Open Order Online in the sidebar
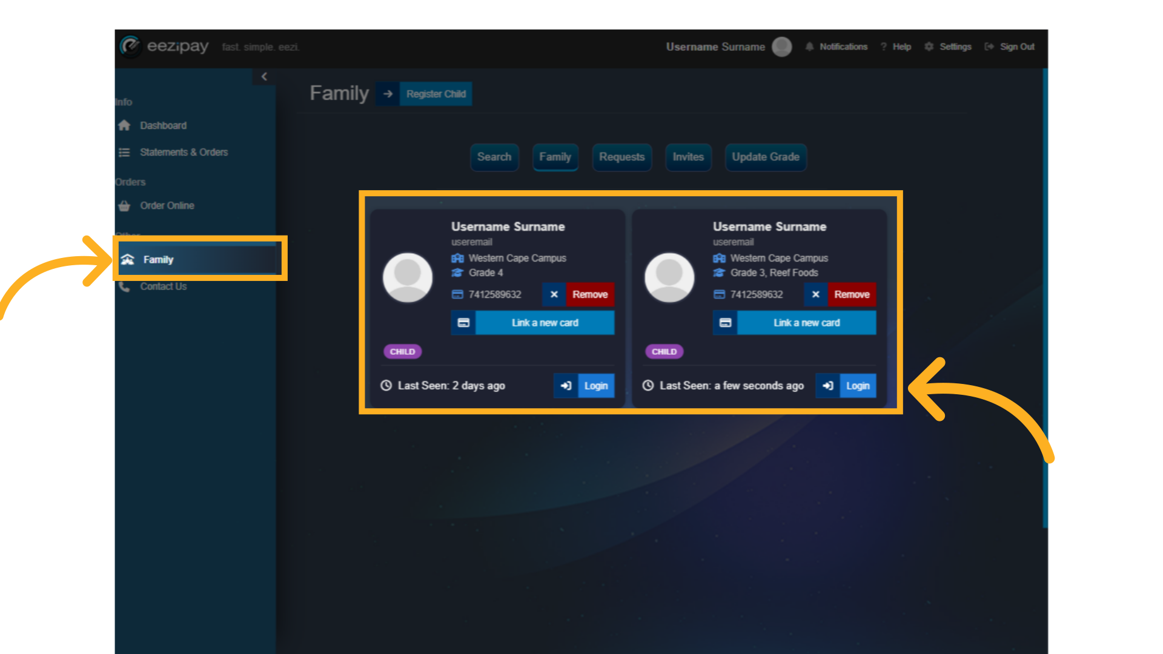Screen dimensions: 1163x654 click(x=167, y=206)
